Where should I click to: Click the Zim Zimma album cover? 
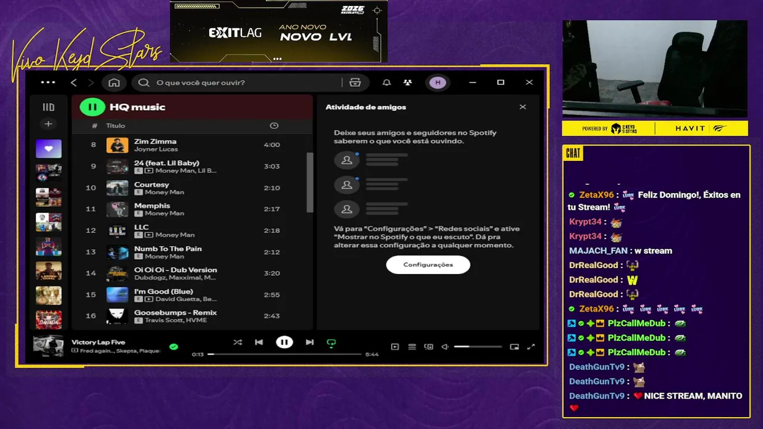[x=117, y=145]
